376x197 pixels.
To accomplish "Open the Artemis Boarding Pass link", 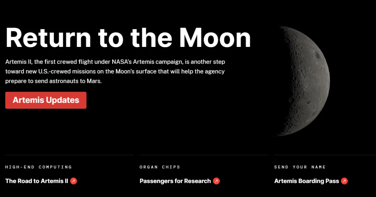I will tap(306, 181).
